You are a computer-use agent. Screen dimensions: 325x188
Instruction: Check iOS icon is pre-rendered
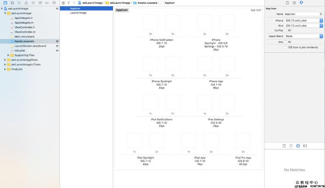[x=285, y=47]
